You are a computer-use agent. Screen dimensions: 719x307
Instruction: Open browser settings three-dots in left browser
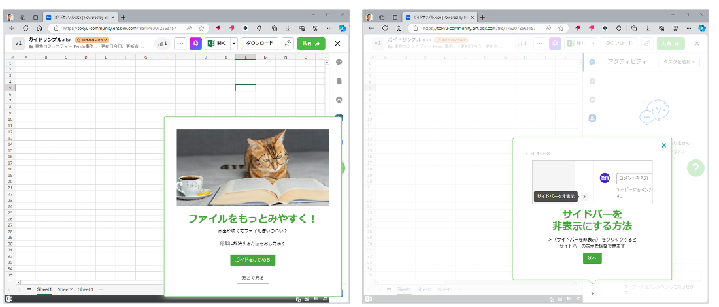point(328,28)
